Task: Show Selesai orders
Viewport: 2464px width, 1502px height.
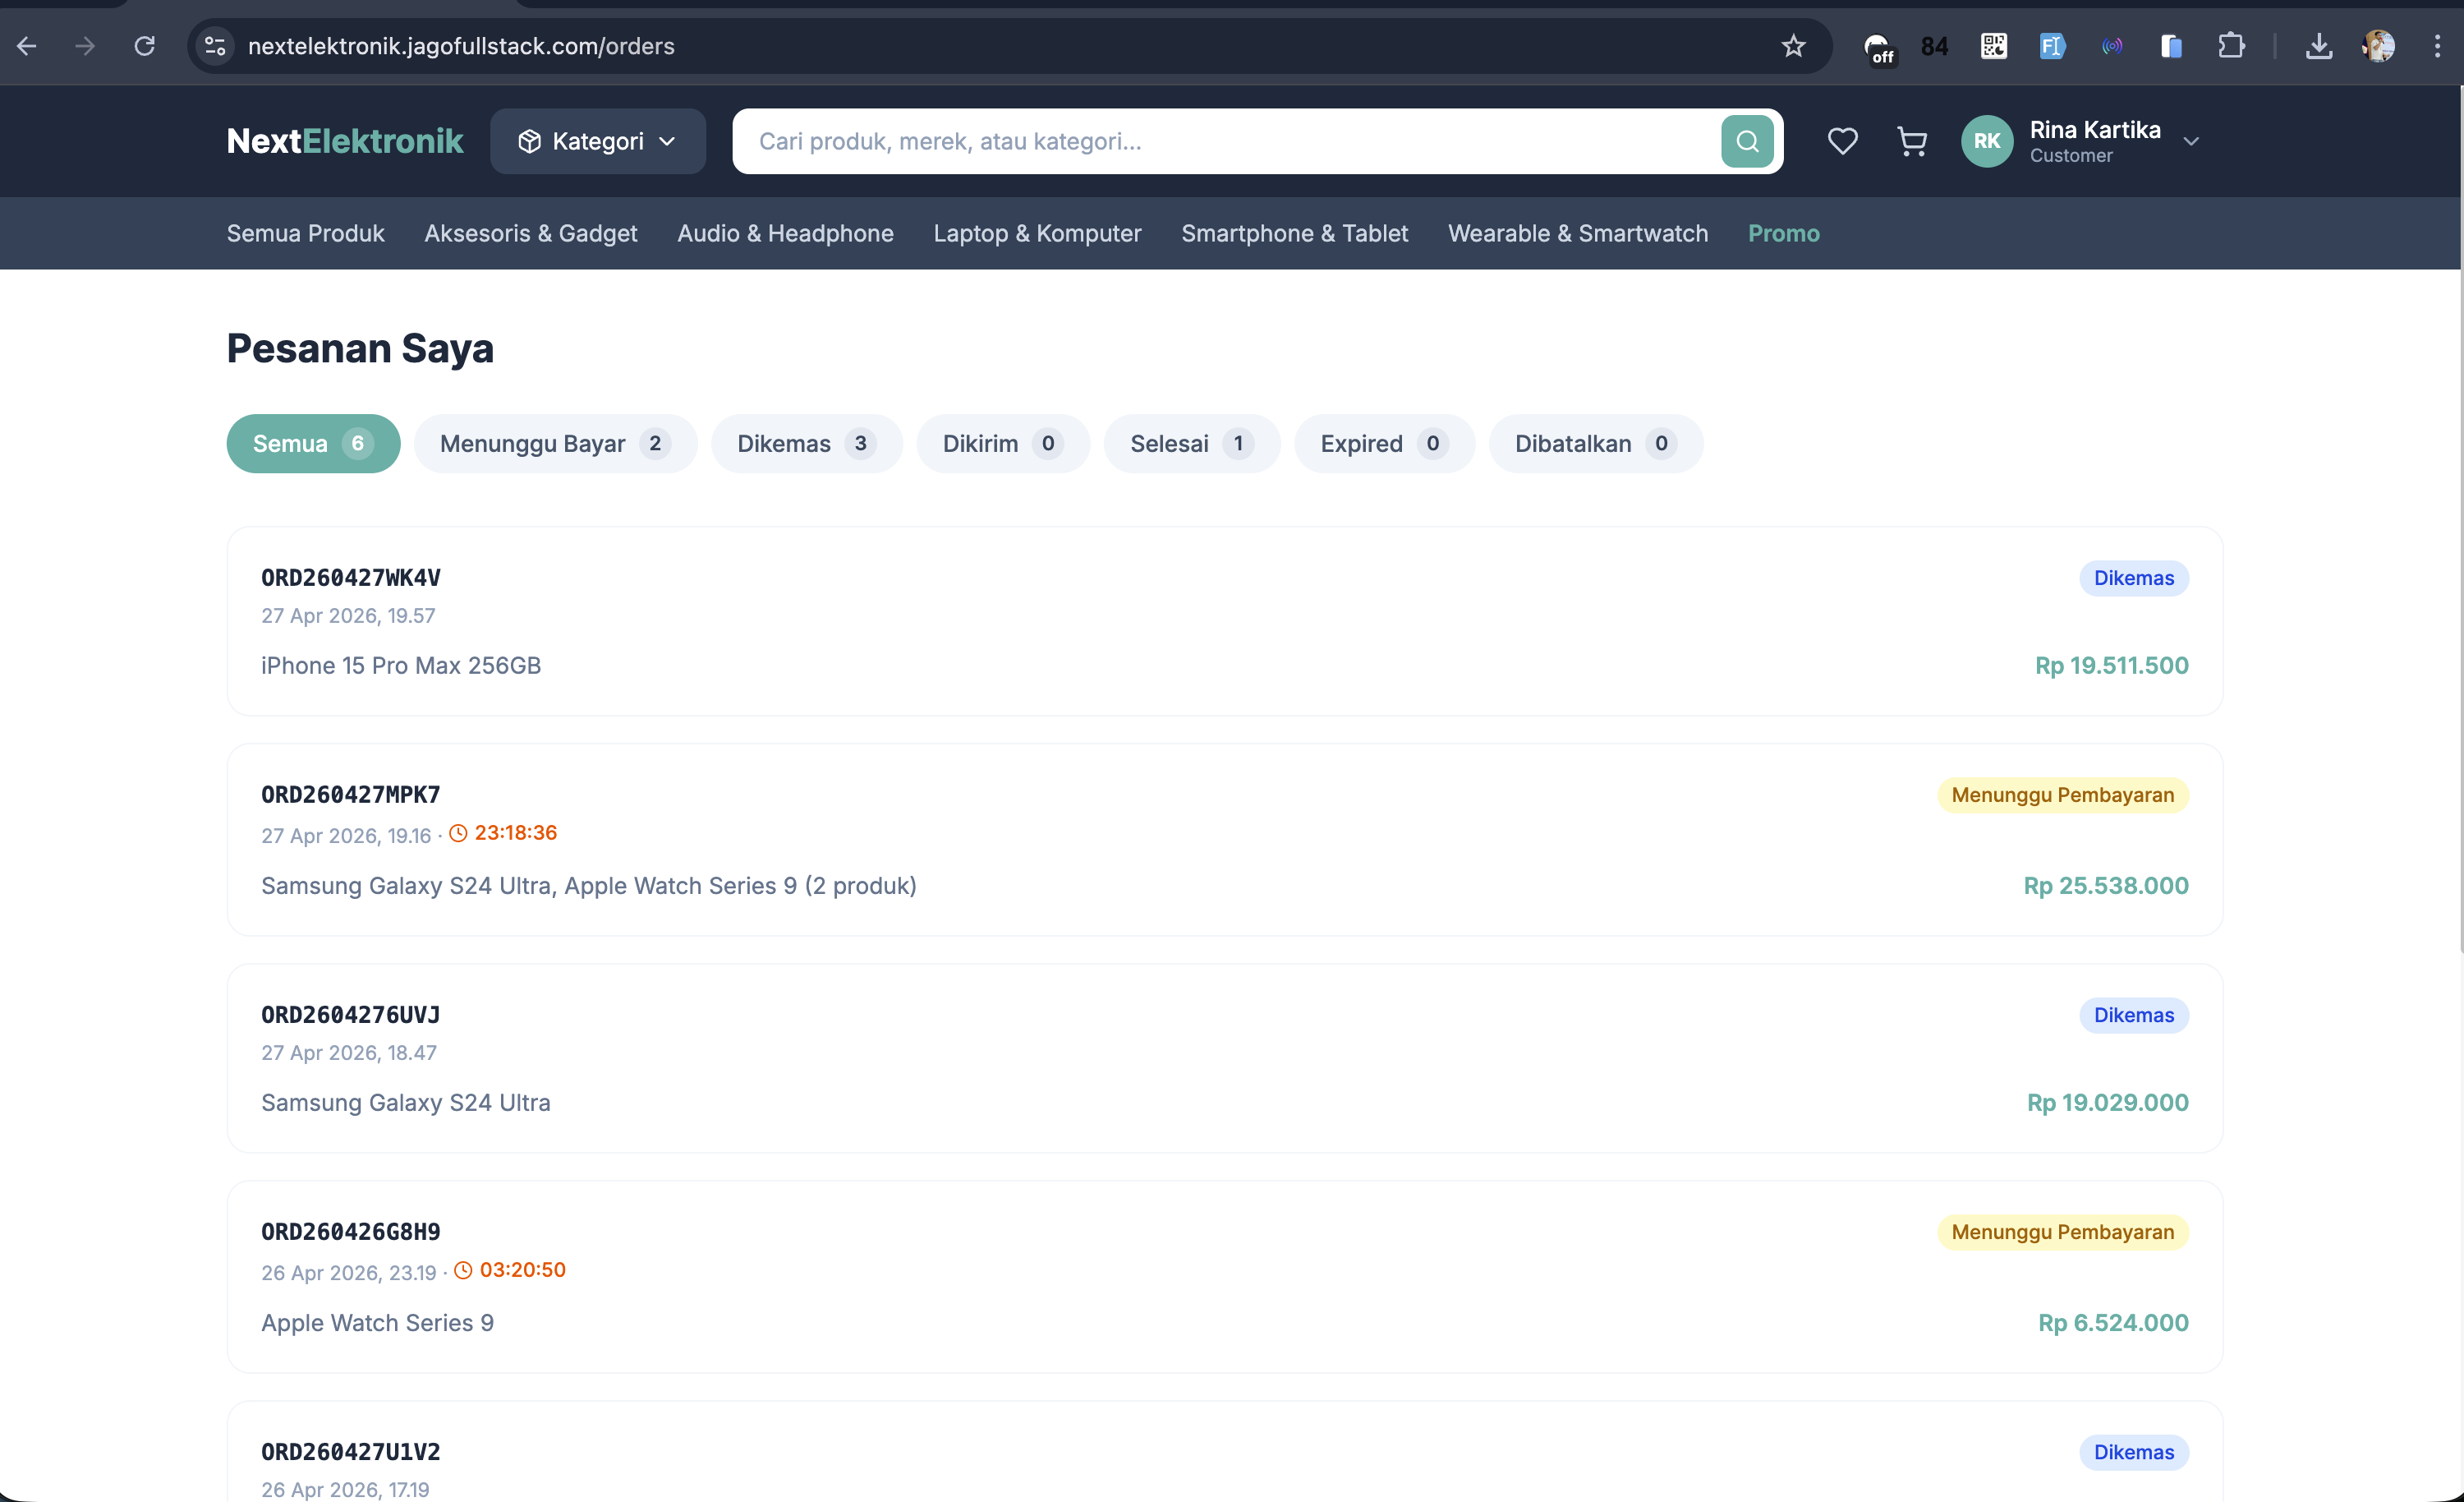Action: pyautogui.click(x=1192, y=444)
